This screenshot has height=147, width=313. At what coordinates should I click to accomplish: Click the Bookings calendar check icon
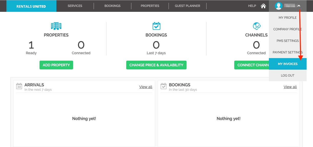(156, 26)
